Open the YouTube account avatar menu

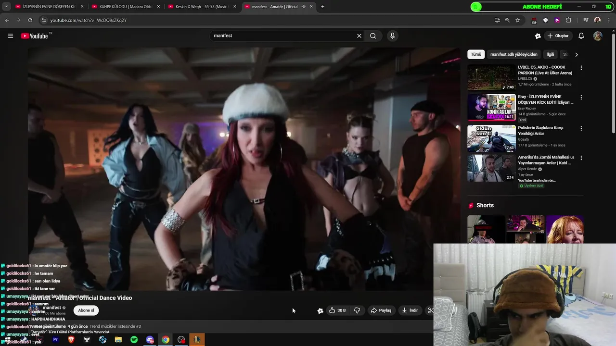coord(598,36)
